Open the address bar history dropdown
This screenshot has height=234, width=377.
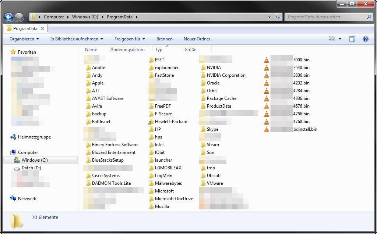[x=269, y=17]
